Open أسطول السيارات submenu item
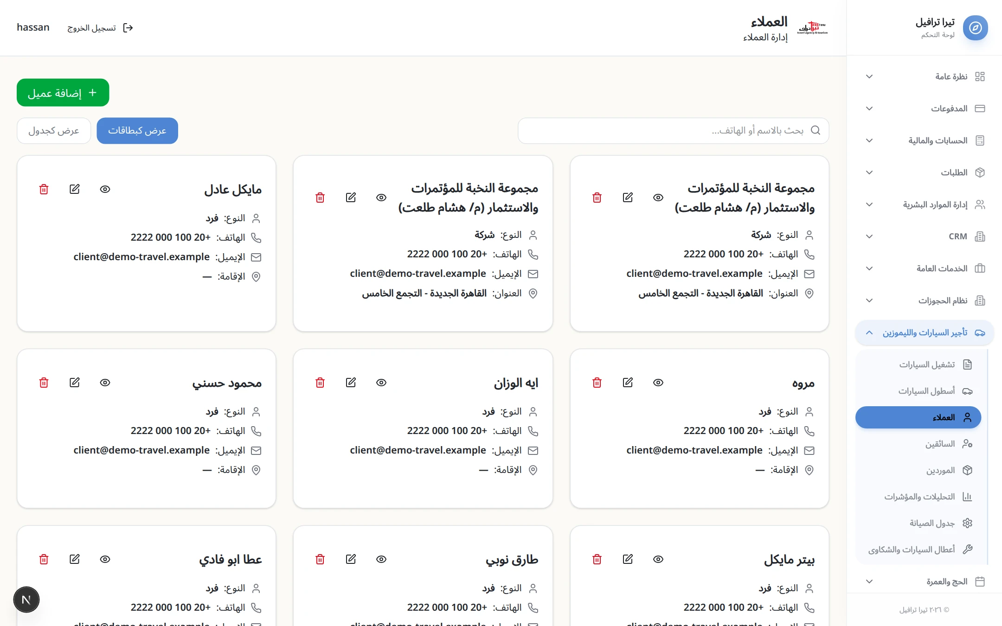This screenshot has width=1002, height=626. click(919, 391)
